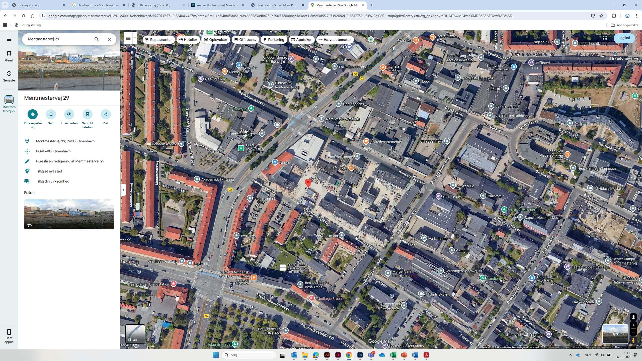Click the Del share icon
This screenshot has height=361, width=642.
(x=106, y=114)
